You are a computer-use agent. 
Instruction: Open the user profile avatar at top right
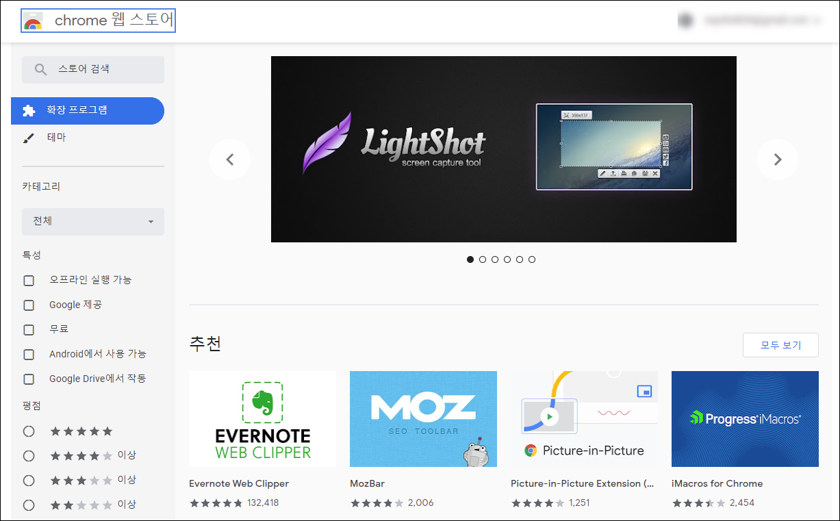pos(685,20)
